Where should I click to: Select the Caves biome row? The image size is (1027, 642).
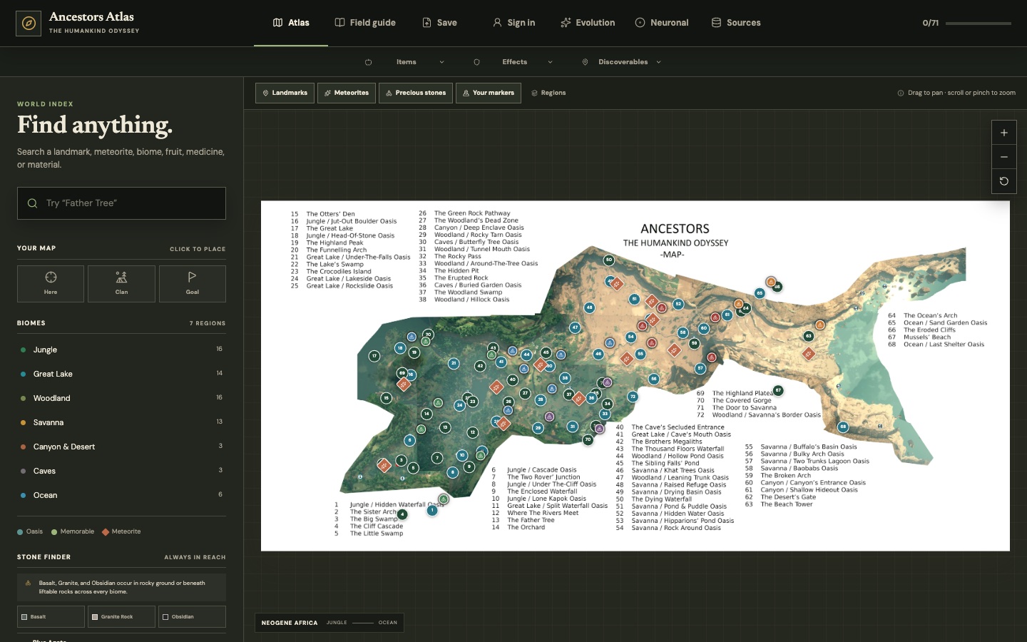[121, 471]
